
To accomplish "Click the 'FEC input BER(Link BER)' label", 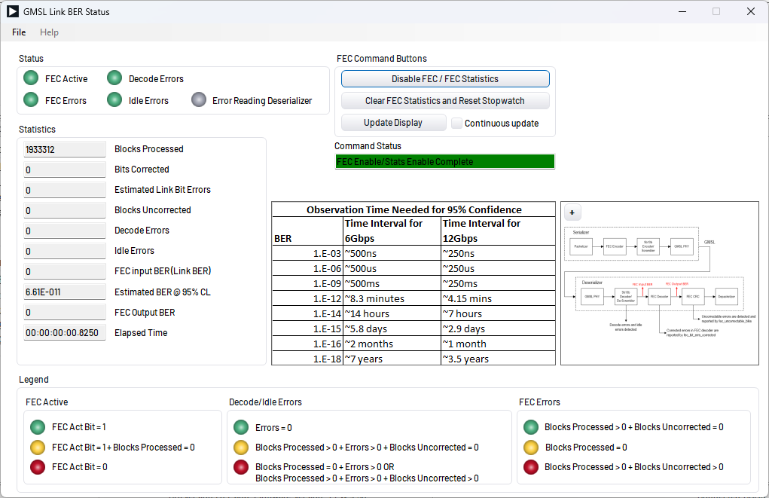I will (x=163, y=270).
